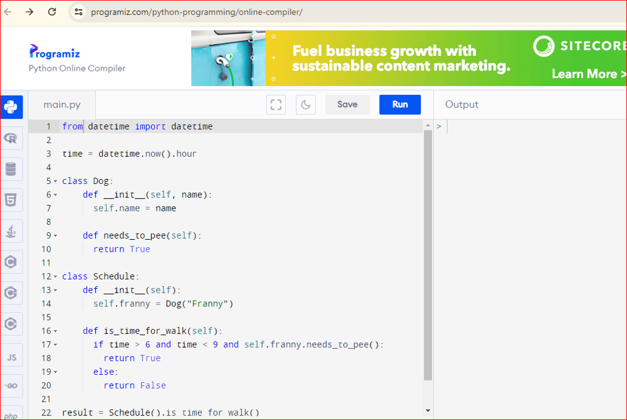Screen dimensions: 627x420
Task: Click 'return False' on line 20
Action: [135, 385]
